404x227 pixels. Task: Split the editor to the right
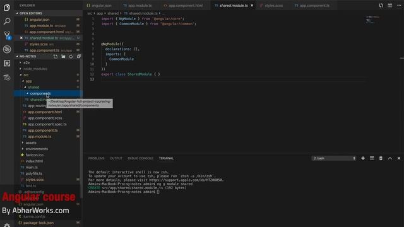pyautogui.click(x=390, y=6)
